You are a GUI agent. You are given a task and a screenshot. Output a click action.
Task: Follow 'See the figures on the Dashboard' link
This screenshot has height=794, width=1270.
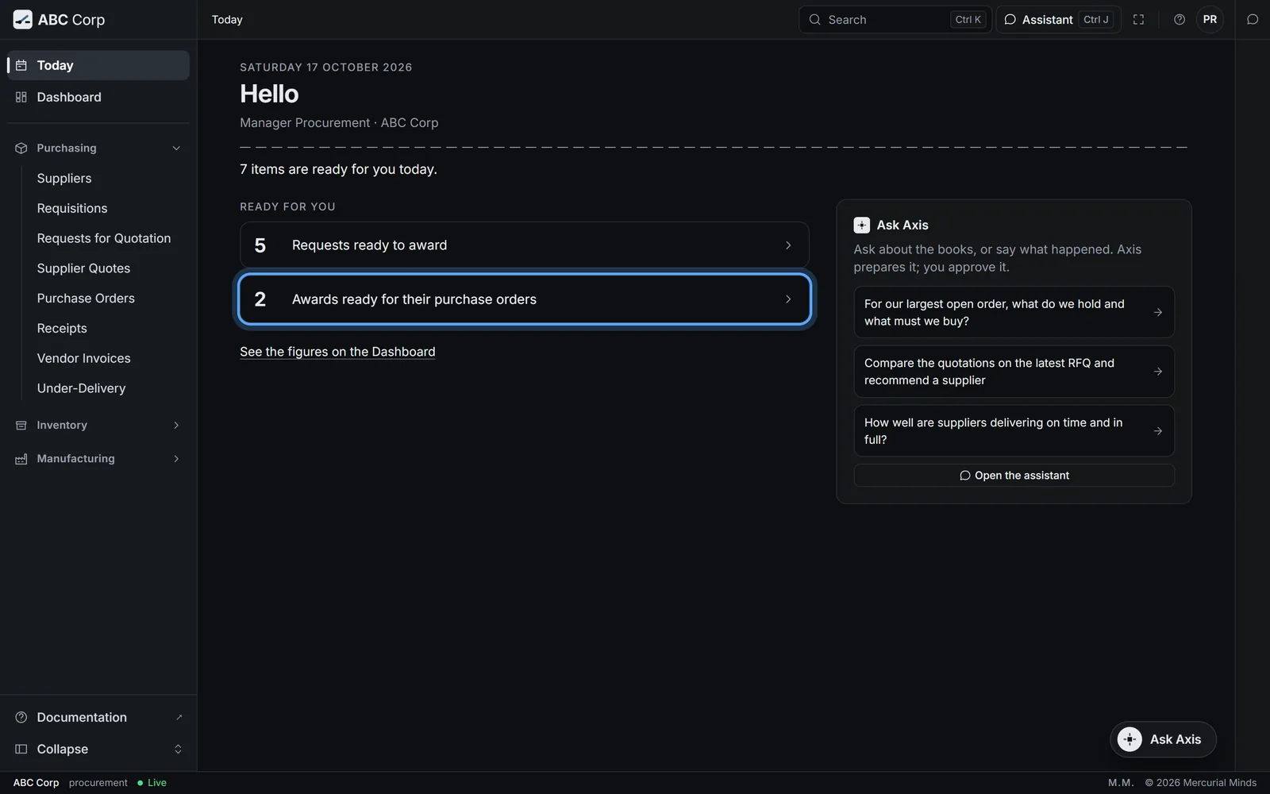337,352
